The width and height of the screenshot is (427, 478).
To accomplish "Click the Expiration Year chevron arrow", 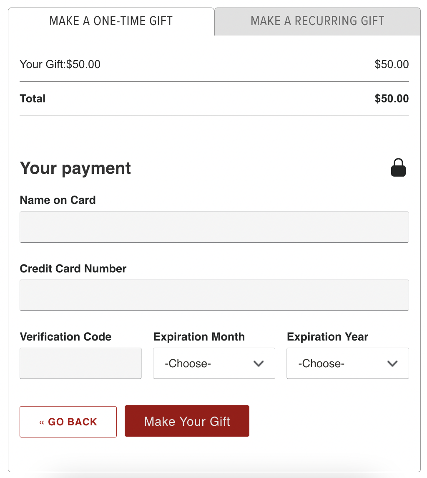I will 392,364.
